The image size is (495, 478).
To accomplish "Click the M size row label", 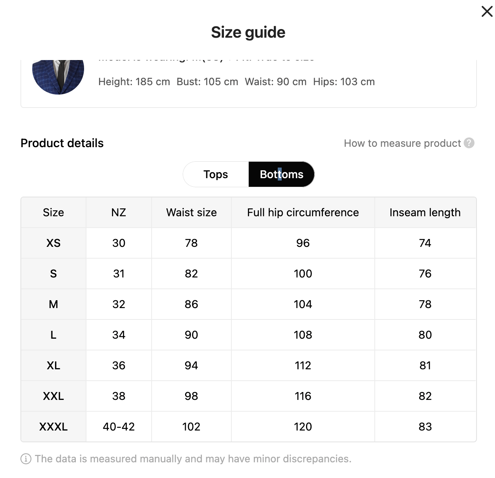I will pos(53,304).
